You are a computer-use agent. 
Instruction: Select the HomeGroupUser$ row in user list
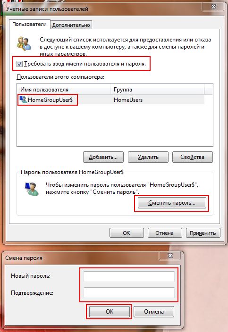pyautogui.click(x=110, y=100)
